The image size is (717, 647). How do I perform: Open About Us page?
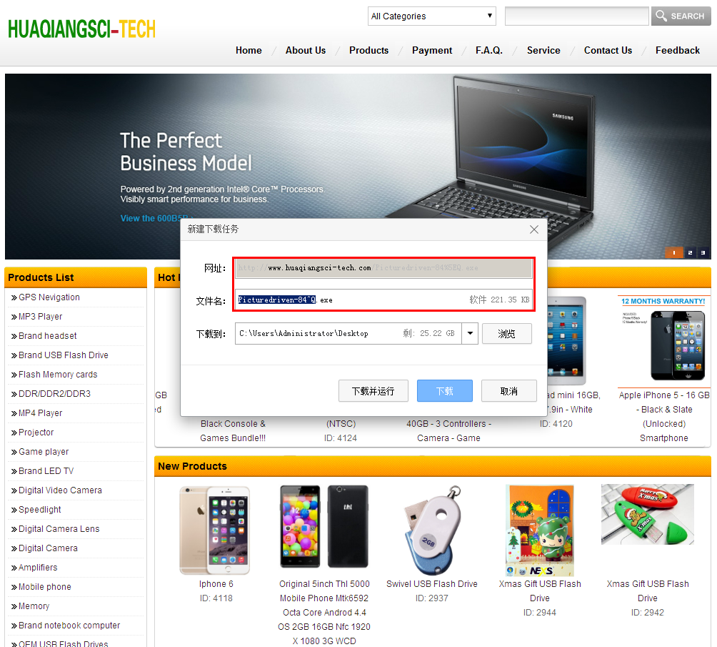point(306,50)
